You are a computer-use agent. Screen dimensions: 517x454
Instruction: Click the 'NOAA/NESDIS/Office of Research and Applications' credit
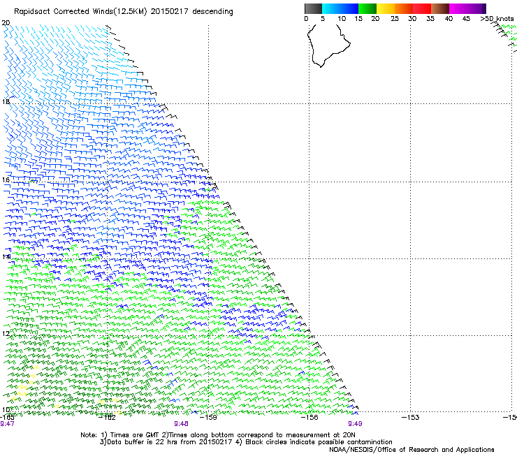(x=412, y=449)
